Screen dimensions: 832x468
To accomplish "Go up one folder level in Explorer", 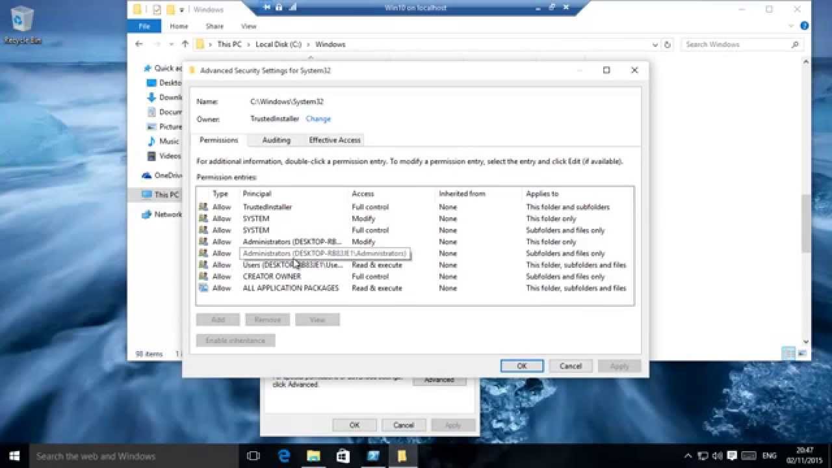I will point(185,44).
